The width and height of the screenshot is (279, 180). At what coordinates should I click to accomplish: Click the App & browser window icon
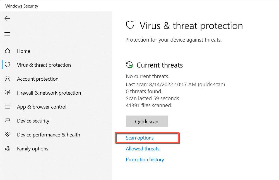tap(8, 107)
